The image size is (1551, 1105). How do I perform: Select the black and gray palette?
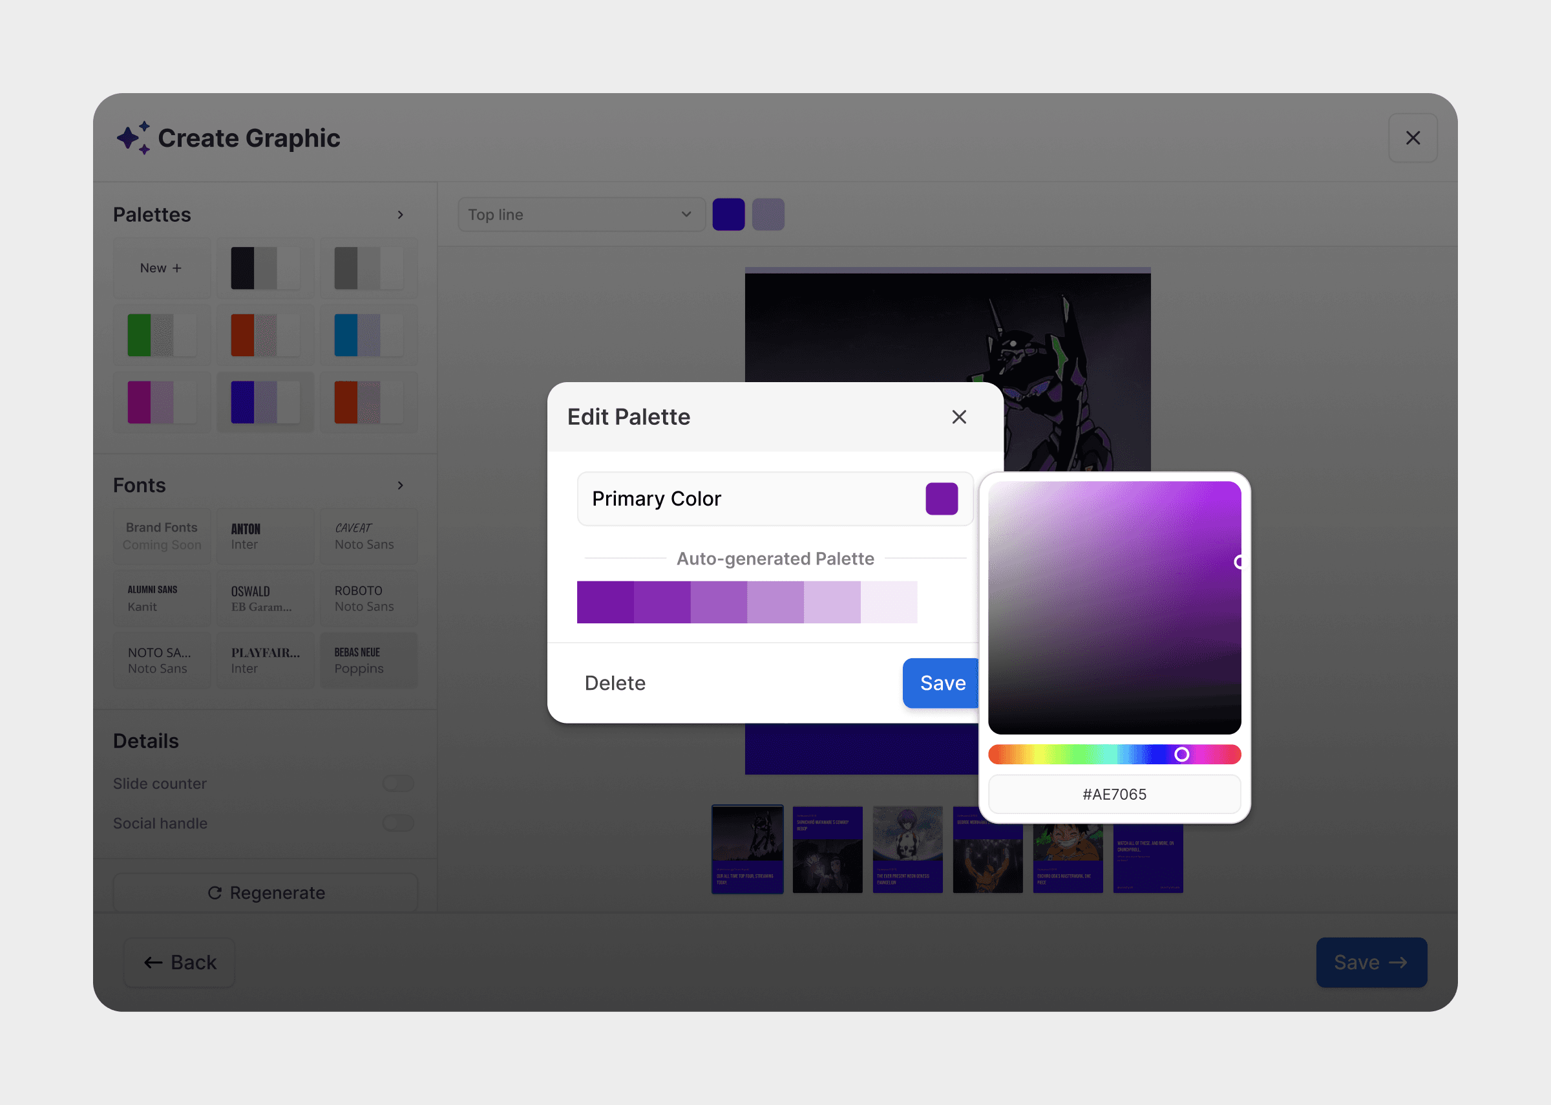265,268
